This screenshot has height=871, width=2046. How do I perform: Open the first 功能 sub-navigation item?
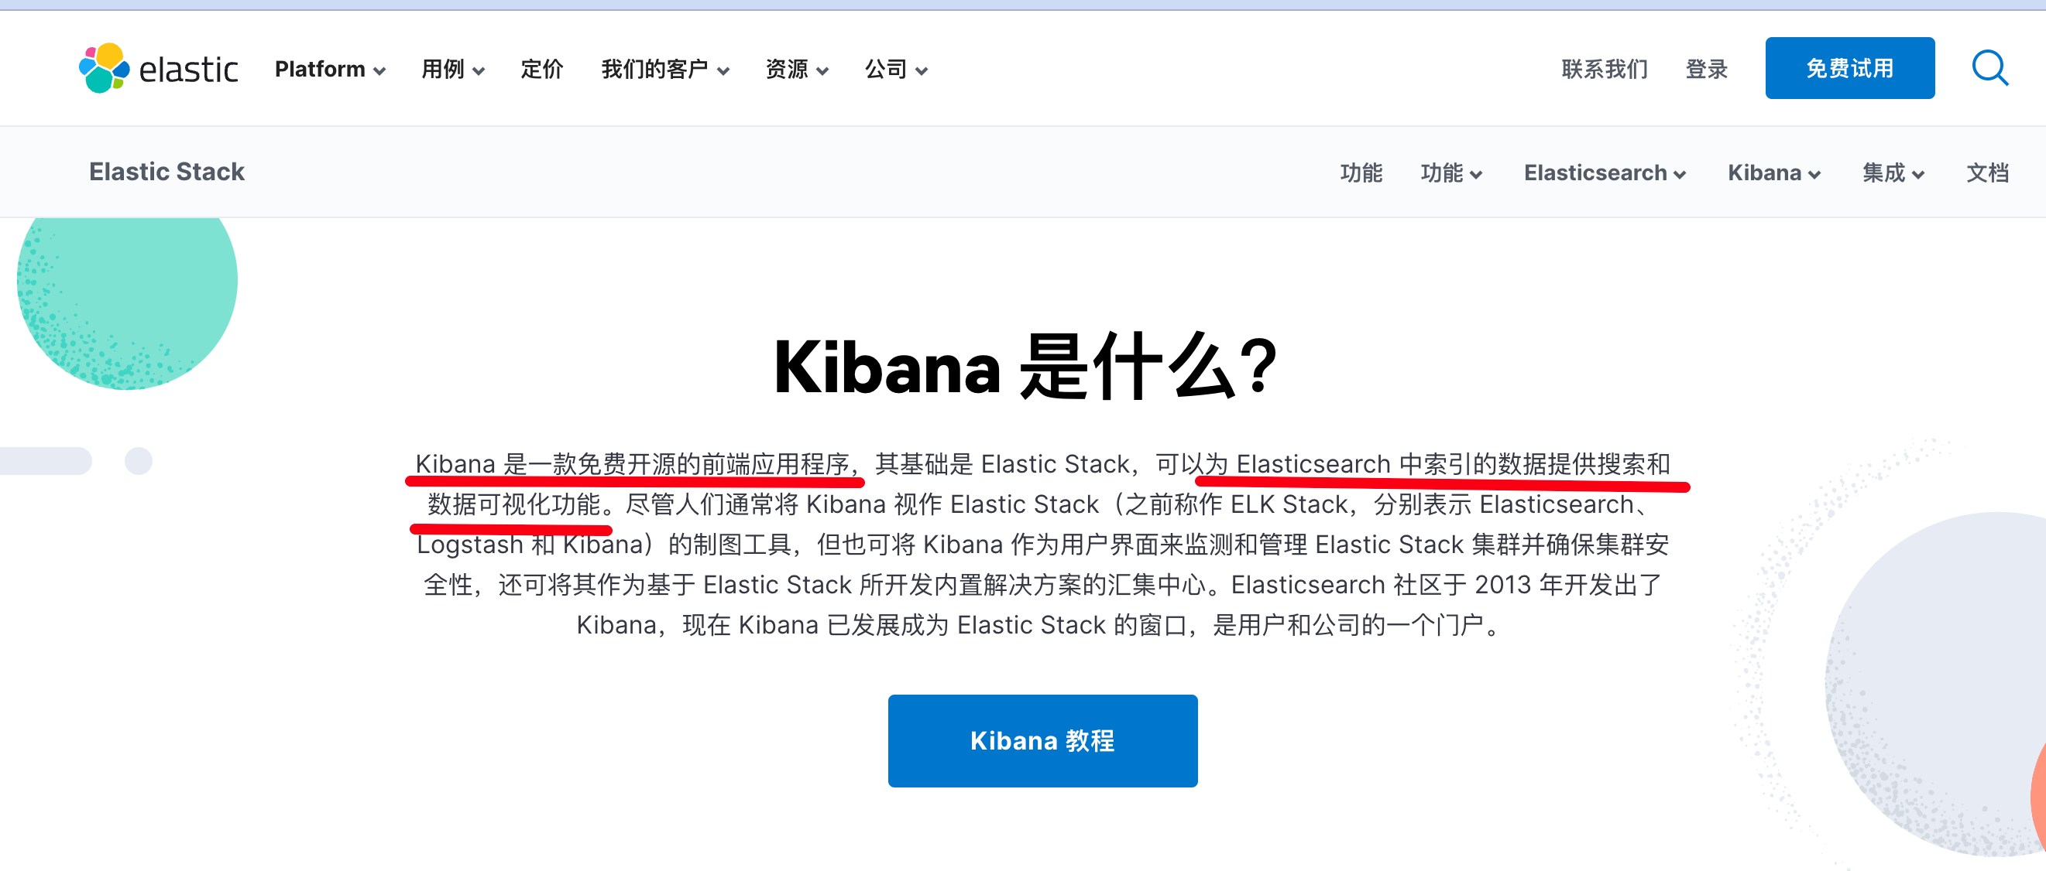click(x=1361, y=173)
